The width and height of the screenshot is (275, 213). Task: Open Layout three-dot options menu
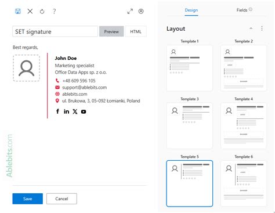click(x=262, y=28)
